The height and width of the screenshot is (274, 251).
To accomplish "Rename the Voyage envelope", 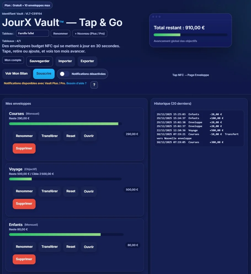I will 24,191.
